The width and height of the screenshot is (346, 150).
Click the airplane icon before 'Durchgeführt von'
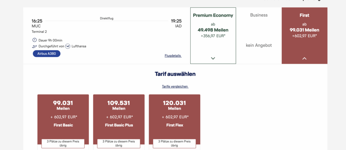point(34,46)
